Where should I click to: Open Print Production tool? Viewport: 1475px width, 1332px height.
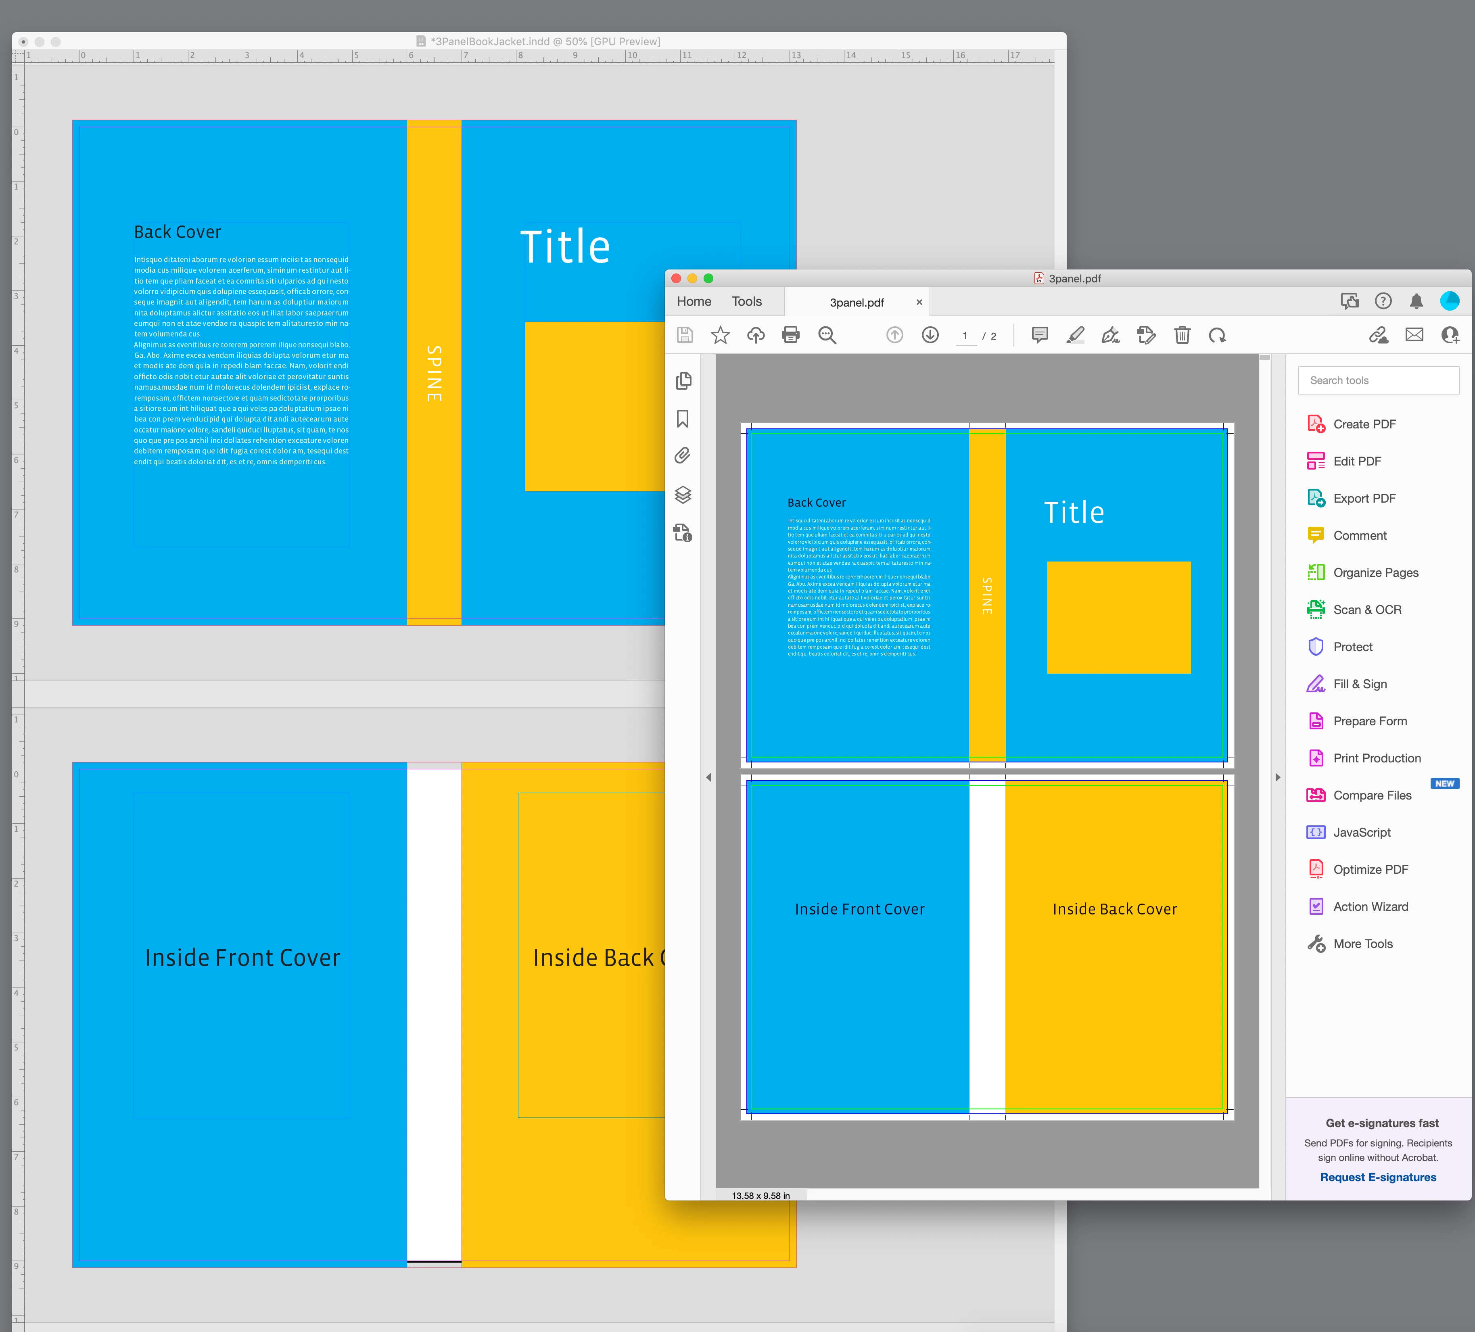[1376, 758]
